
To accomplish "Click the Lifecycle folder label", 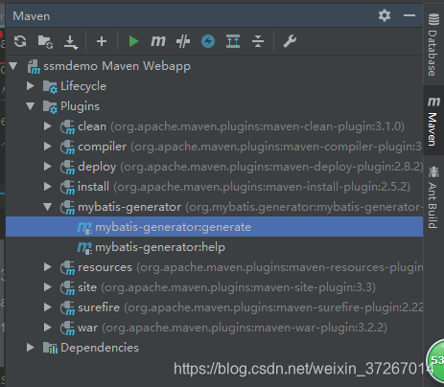I will pos(83,86).
